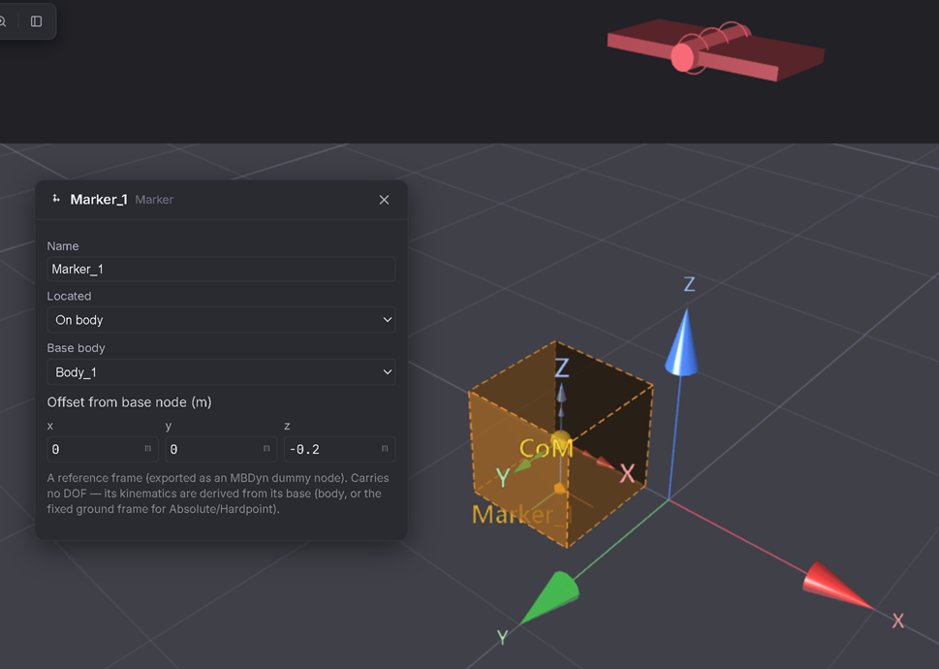Open the Located dropdown showing On body
Screen dimensions: 939x669
[221, 320]
